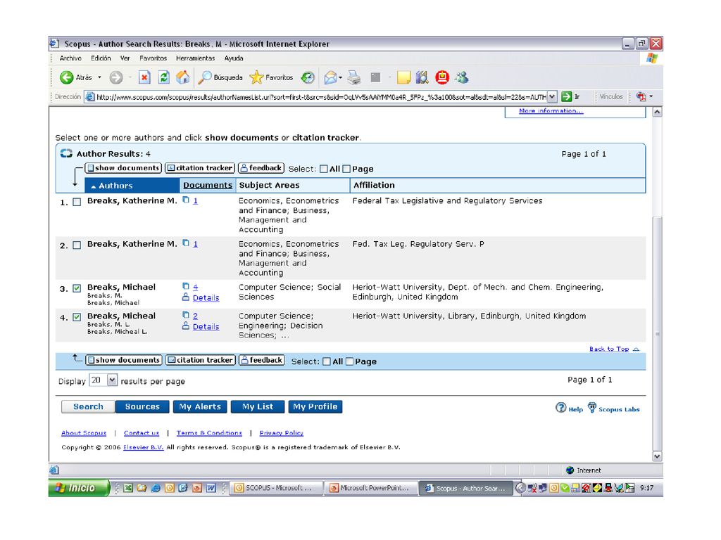The height and width of the screenshot is (540, 721).
Task: Click the Help question mark icon
Action: (x=560, y=408)
